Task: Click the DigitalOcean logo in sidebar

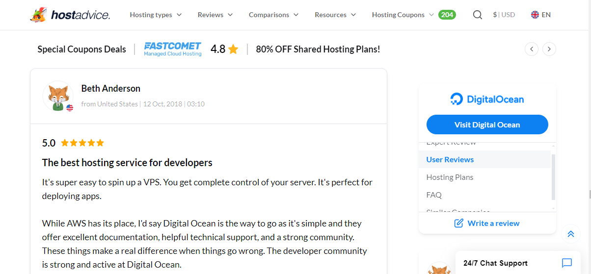Action: (x=487, y=100)
